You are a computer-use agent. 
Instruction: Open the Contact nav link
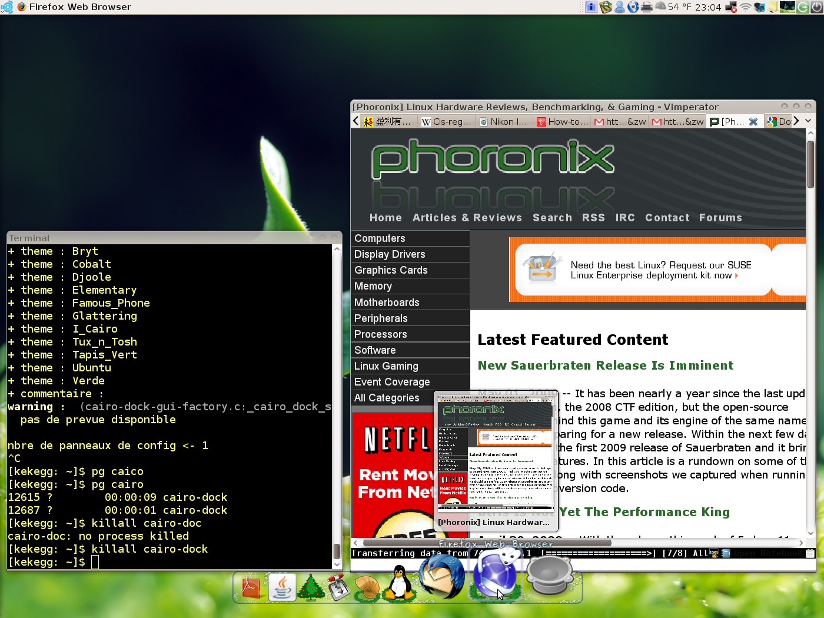[667, 218]
